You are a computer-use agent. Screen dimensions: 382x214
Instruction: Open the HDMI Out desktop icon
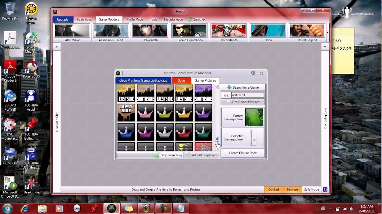(10, 156)
